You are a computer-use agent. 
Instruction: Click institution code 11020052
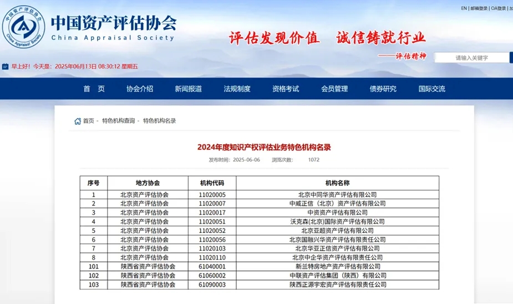212,231
